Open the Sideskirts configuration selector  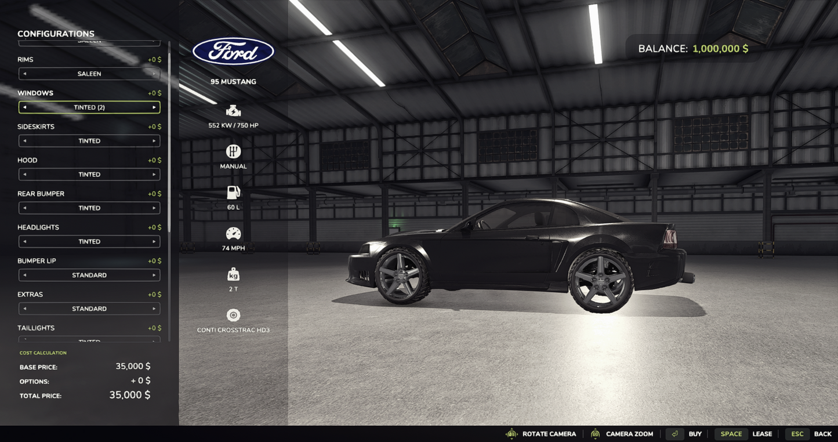89,140
